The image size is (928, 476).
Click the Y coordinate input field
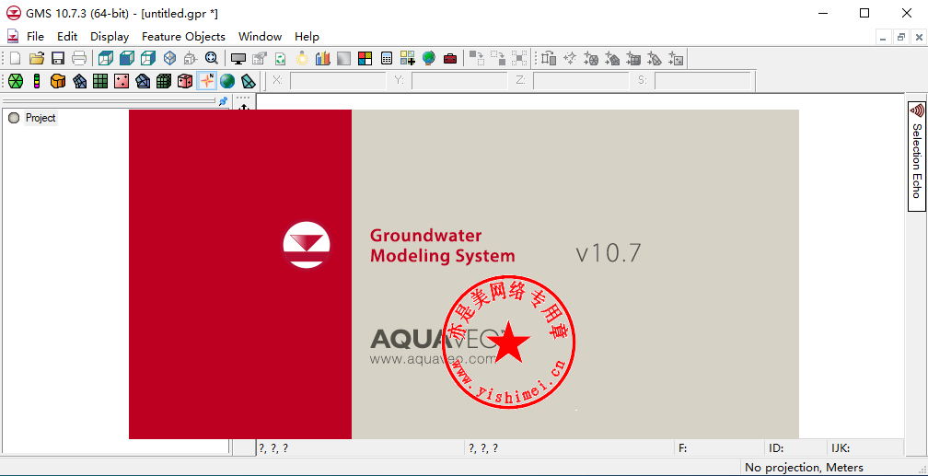pos(459,80)
